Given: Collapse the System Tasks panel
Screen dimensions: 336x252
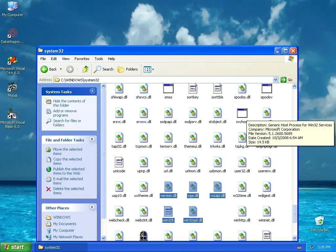Looking at the screenshot, I should [92, 91].
